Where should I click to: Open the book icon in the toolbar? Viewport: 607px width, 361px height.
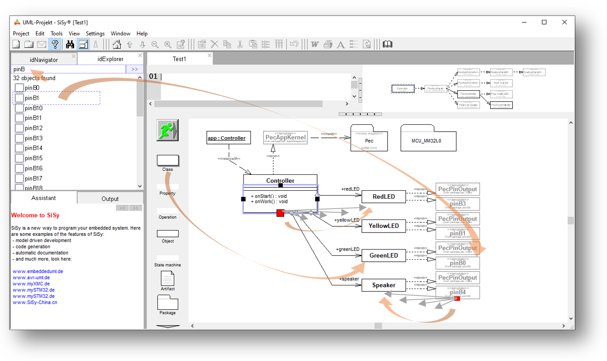pyautogui.click(x=388, y=44)
